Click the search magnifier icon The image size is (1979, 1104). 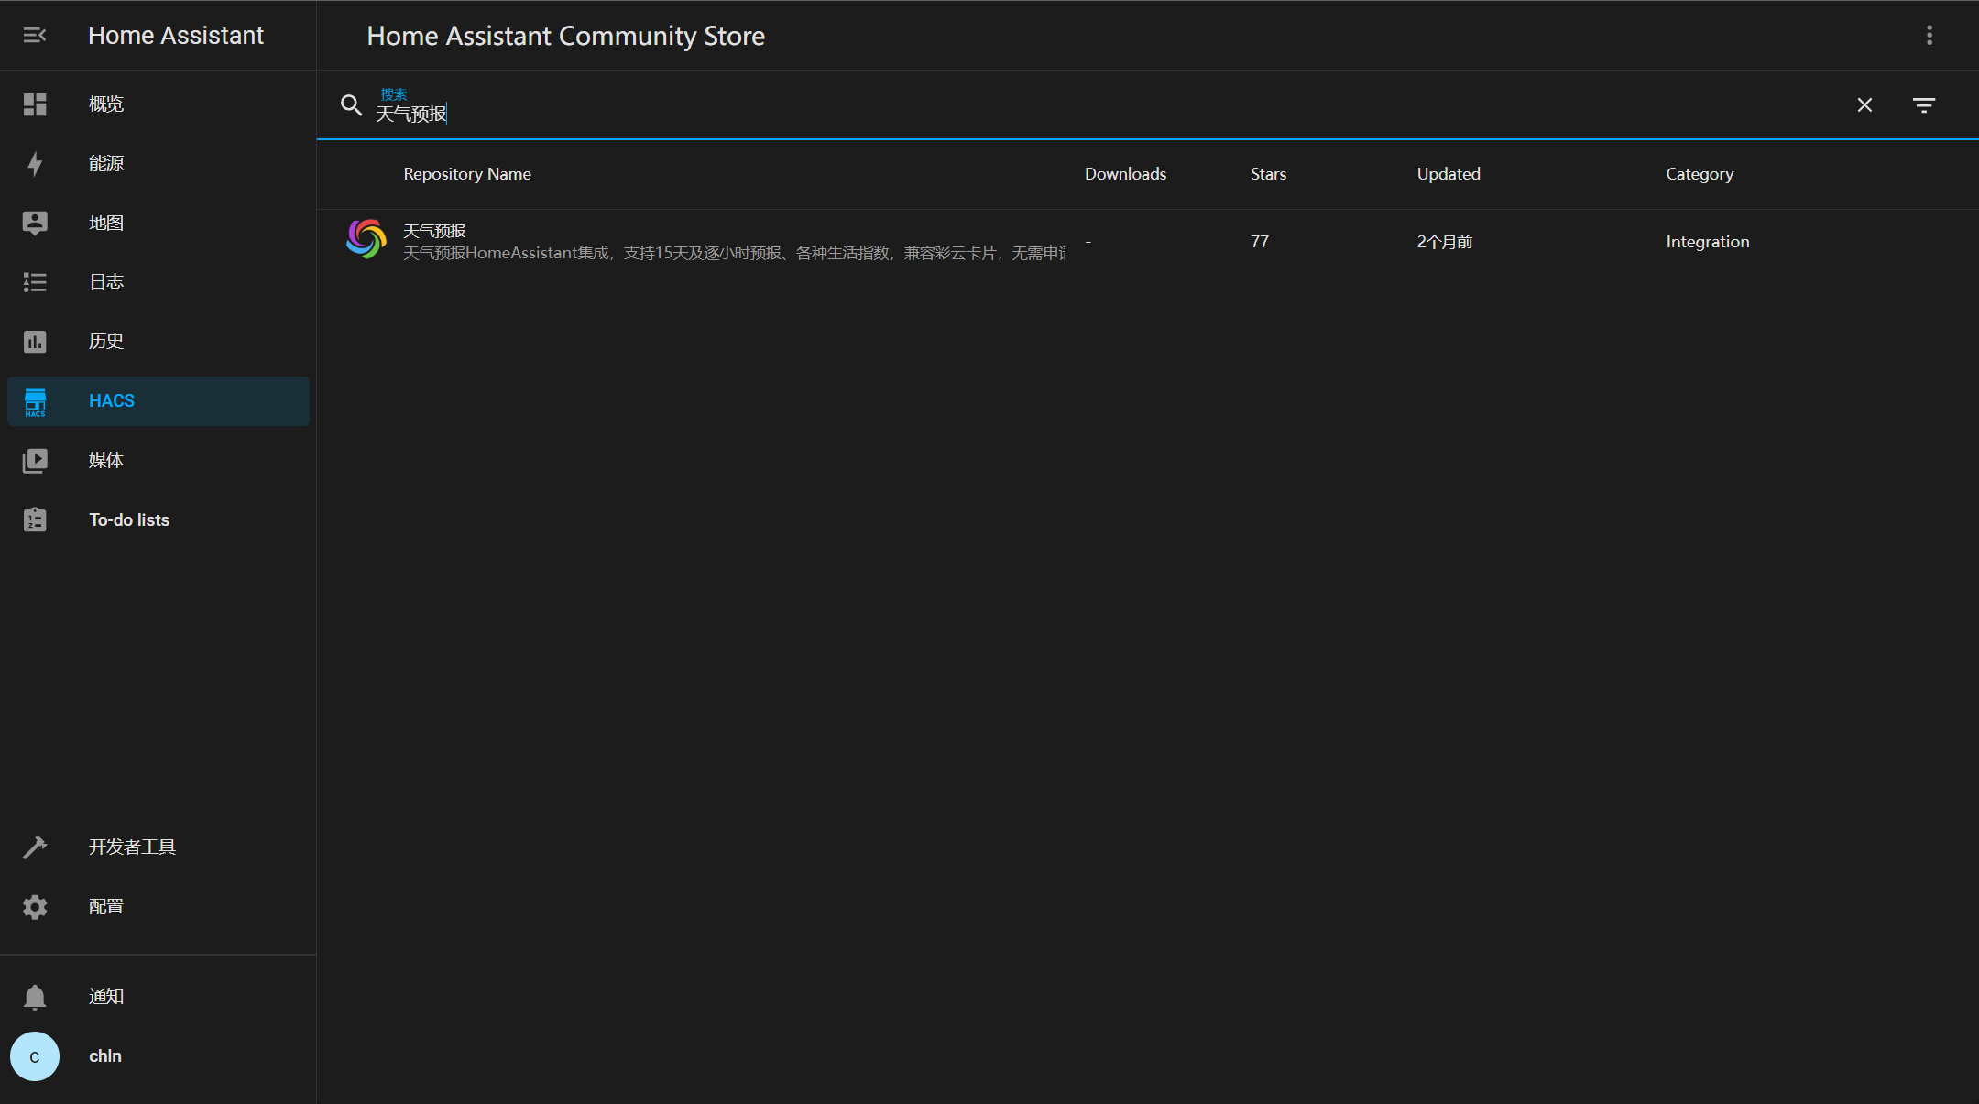(351, 104)
